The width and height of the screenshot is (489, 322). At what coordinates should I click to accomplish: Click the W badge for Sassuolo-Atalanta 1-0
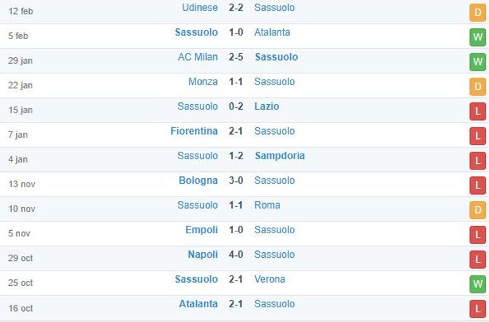click(x=477, y=37)
